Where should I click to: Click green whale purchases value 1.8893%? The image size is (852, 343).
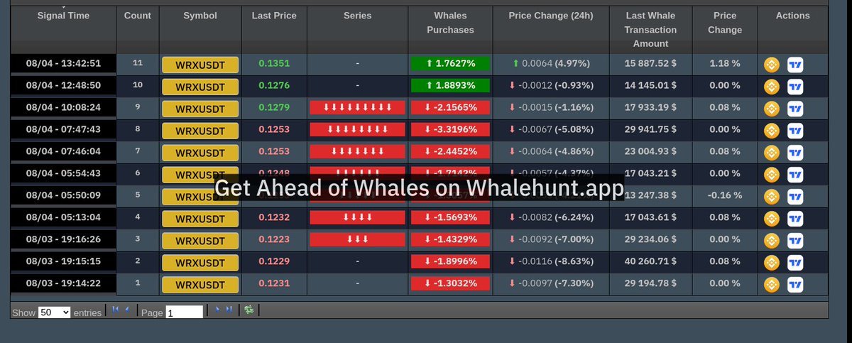tap(450, 85)
